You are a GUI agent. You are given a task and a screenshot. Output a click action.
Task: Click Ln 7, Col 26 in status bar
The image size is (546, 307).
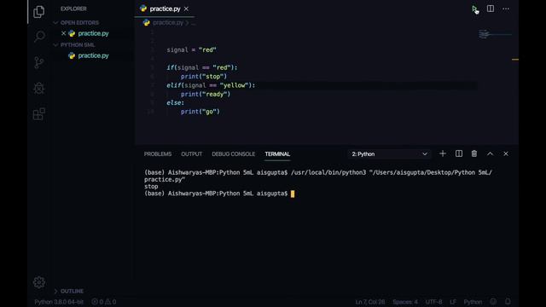(x=370, y=302)
